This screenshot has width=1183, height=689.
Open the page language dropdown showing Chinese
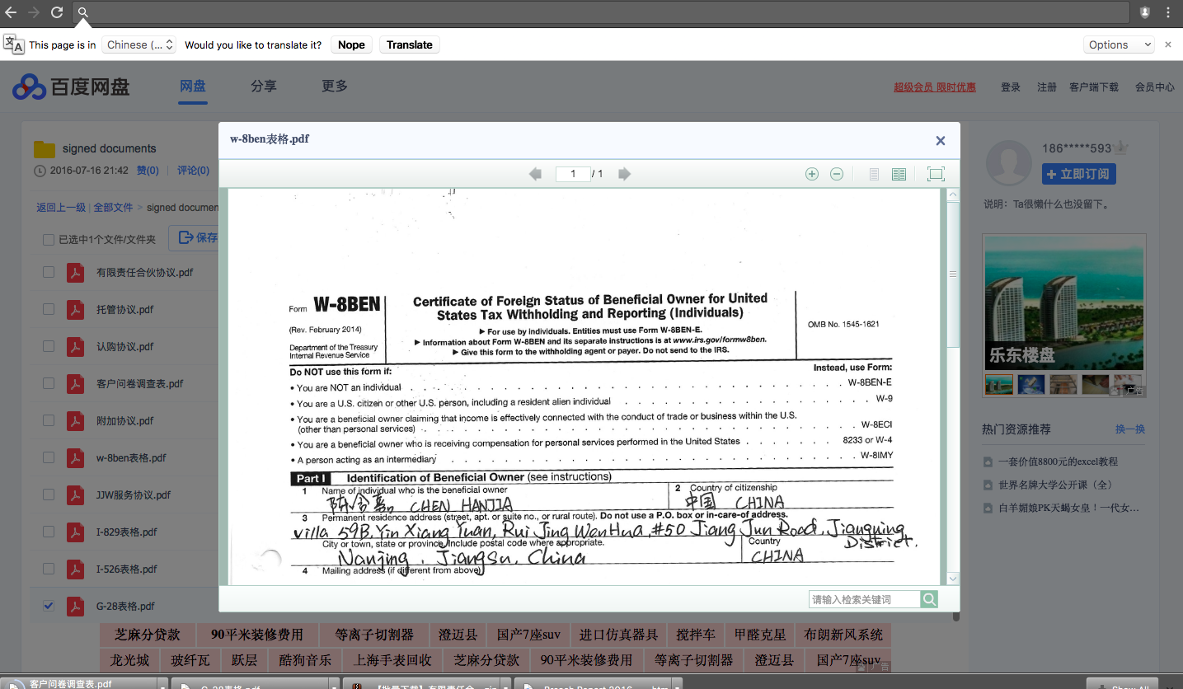(x=139, y=45)
